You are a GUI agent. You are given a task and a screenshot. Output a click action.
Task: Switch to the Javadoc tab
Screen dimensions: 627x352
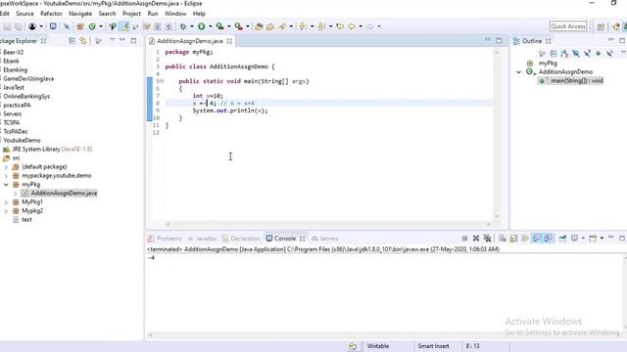coord(202,239)
